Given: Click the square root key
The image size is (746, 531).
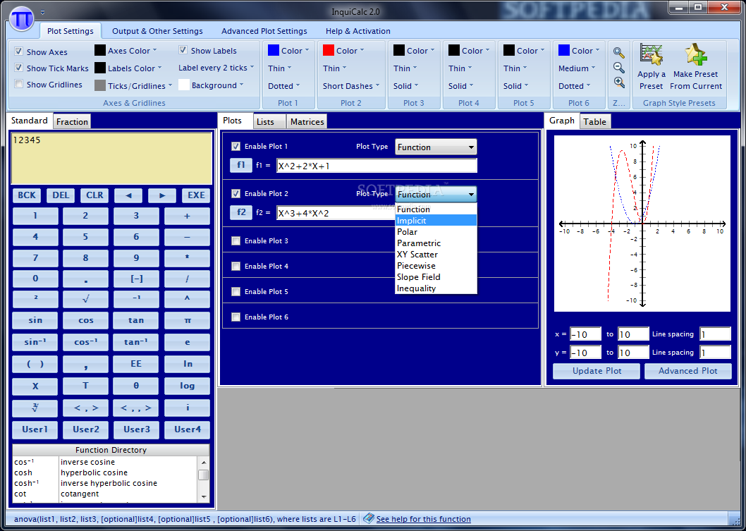Looking at the screenshot, I should (85, 299).
